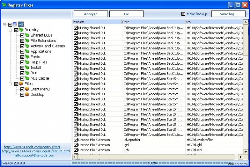Click the vertical scrollbar up arrow
This screenshot has width=250, height=167.
(x=246, y=22)
